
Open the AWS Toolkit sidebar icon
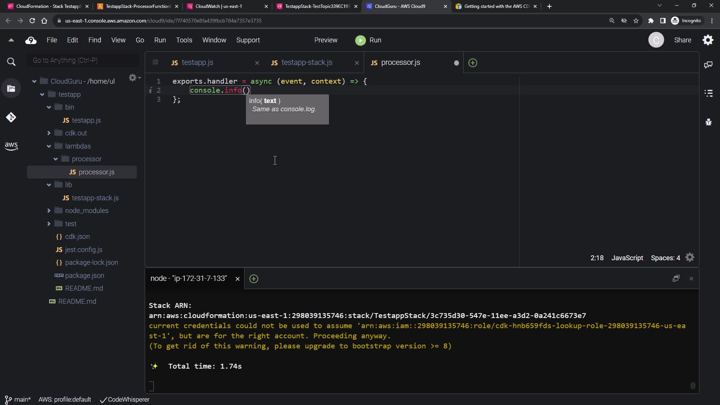tap(11, 146)
